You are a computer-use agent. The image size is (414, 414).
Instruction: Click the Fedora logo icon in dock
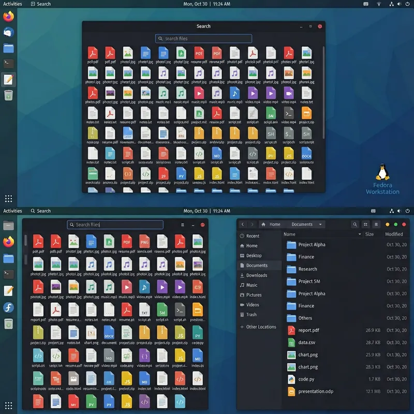(x=8, y=308)
